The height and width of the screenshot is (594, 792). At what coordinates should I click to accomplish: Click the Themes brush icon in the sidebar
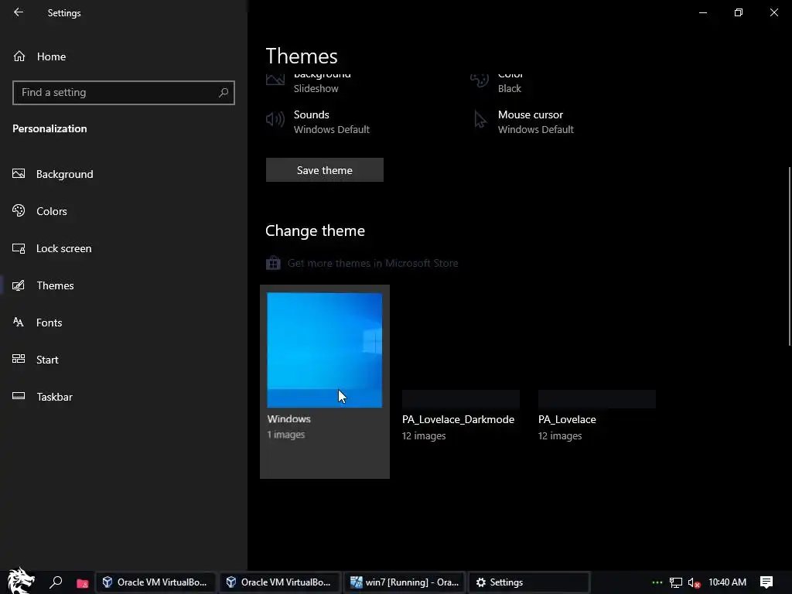click(x=19, y=285)
